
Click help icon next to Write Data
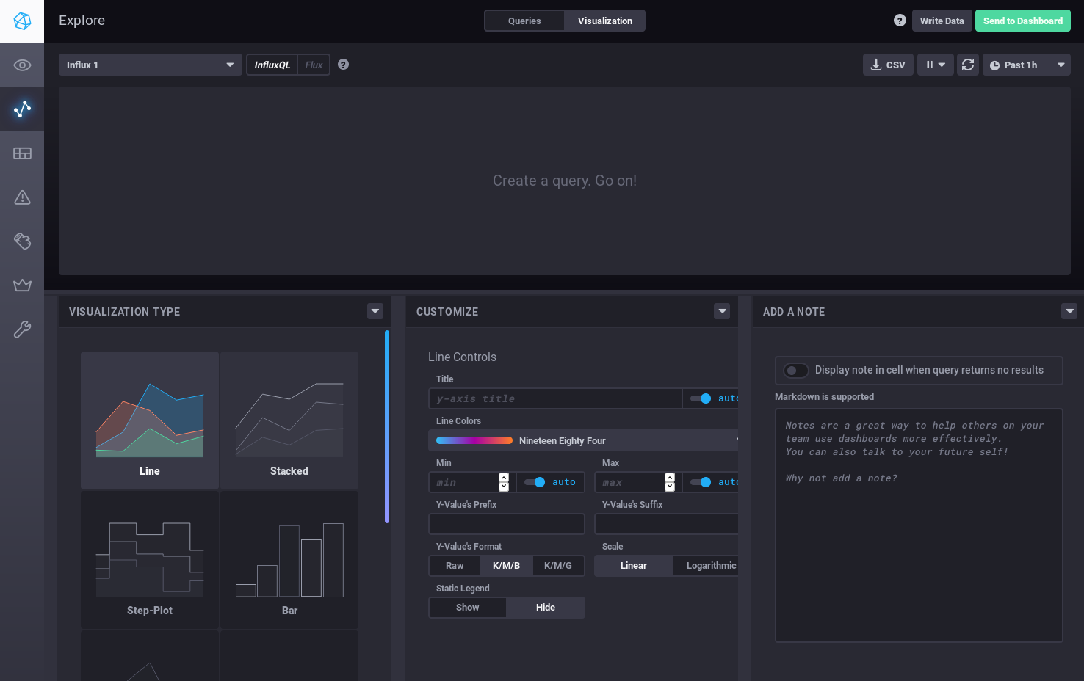point(900,21)
